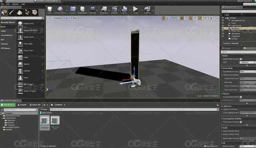The height and width of the screenshot is (148, 256).
Task: Start Play in editor
Action: [136, 10]
